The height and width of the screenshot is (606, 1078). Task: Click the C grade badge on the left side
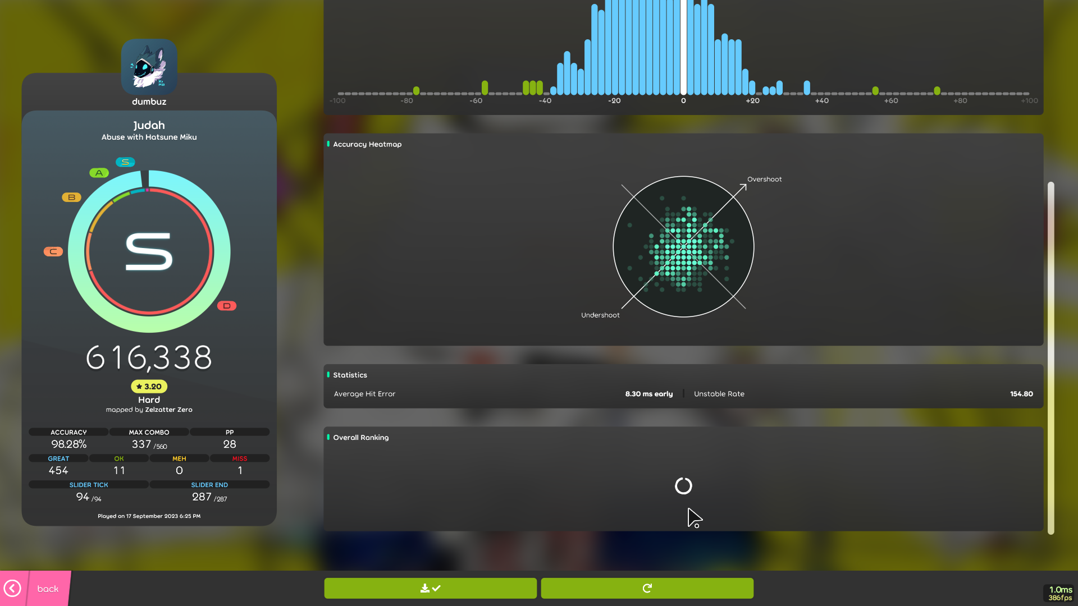(x=53, y=251)
